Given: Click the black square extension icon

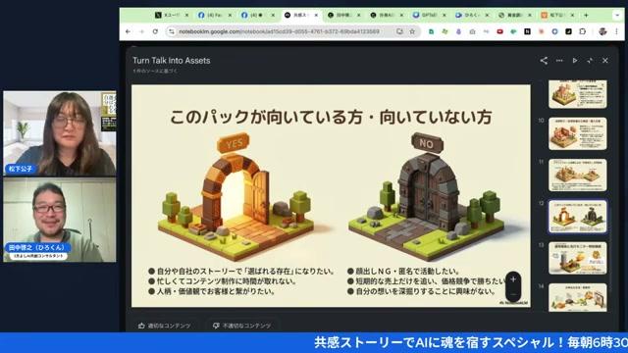Looking at the screenshot, I should tap(568, 31).
